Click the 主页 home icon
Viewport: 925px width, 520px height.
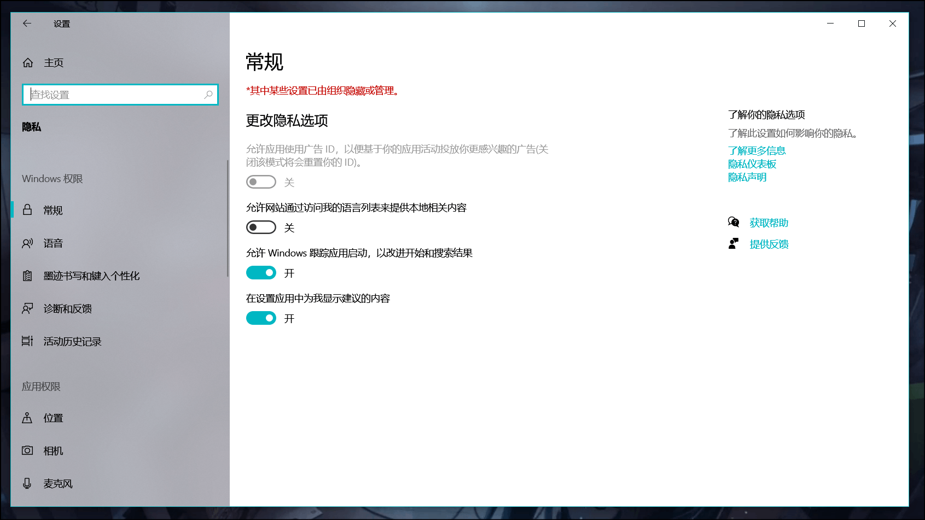tap(27, 62)
